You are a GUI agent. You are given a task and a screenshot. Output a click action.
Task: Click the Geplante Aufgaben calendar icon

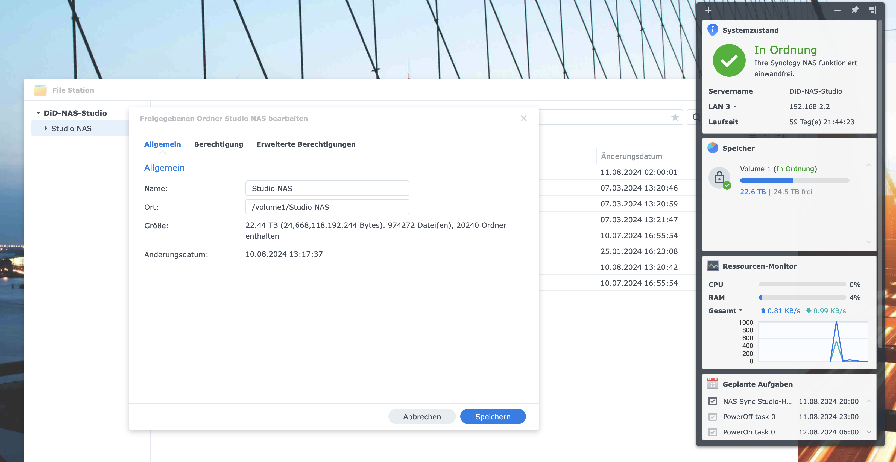[713, 384]
